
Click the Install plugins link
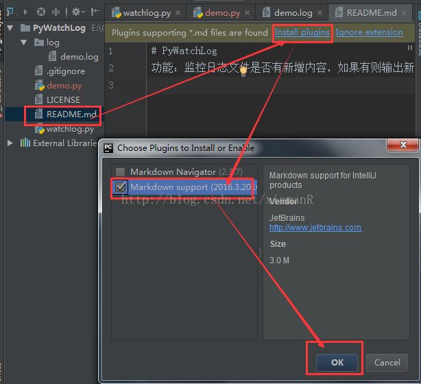tap(302, 32)
